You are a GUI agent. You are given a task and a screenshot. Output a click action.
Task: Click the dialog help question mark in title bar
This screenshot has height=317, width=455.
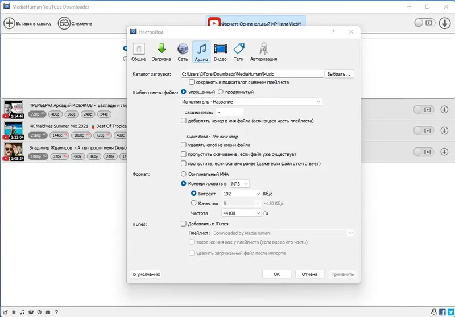[x=333, y=32]
